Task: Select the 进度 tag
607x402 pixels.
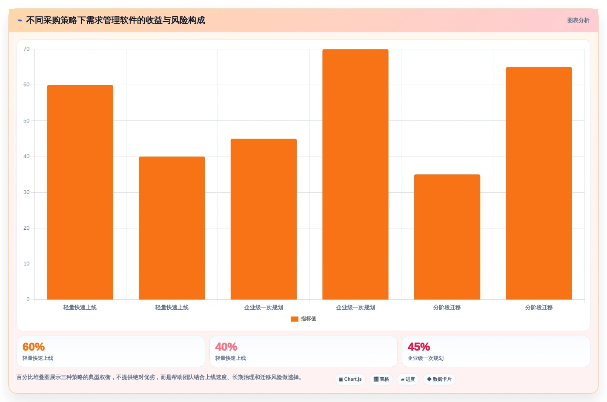Action: [408, 379]
